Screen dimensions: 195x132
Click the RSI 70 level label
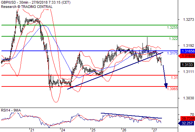click(192, 115)
